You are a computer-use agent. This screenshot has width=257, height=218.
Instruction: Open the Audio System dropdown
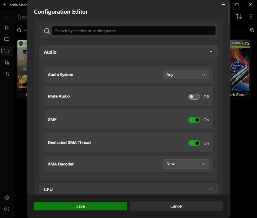pyautogui.click(x=186, y=75)
